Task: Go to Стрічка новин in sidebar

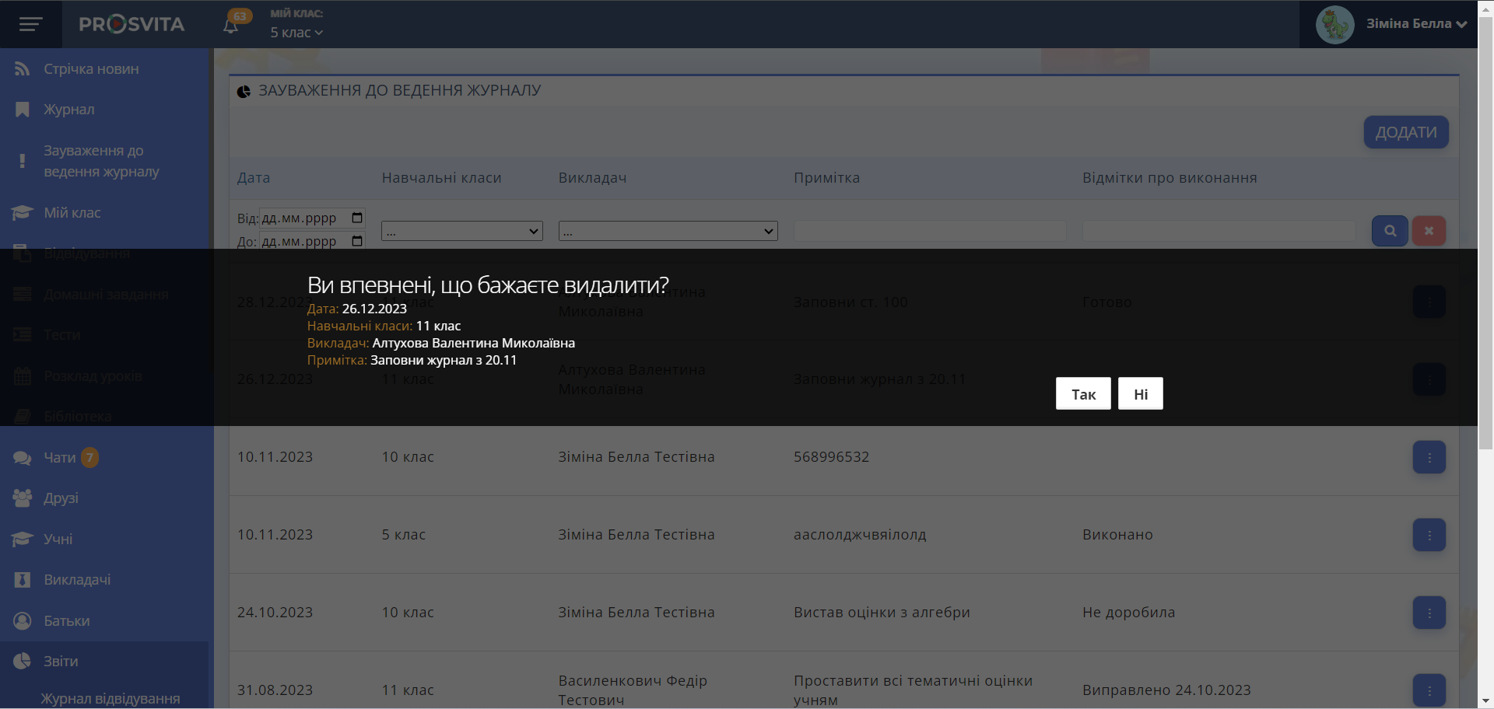Action: click(91, 69)
